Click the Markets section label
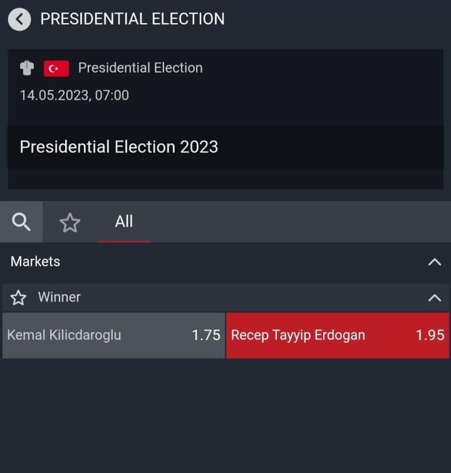 [35, 261]
